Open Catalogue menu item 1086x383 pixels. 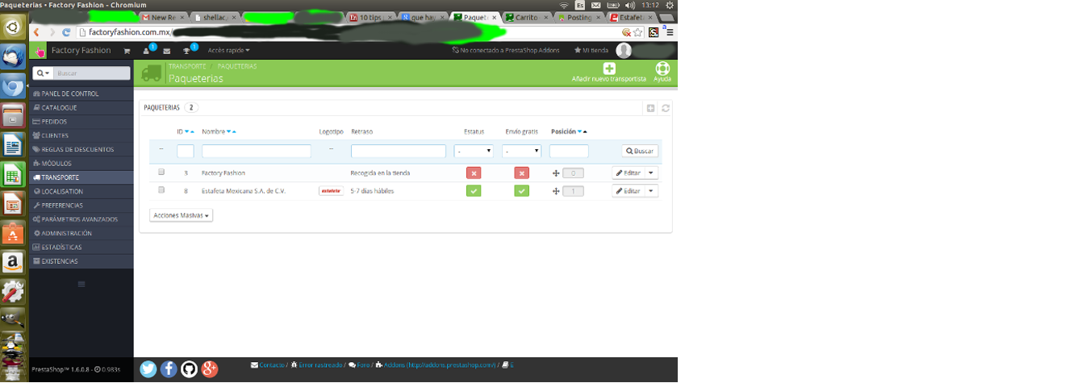(x=81, y=107)
